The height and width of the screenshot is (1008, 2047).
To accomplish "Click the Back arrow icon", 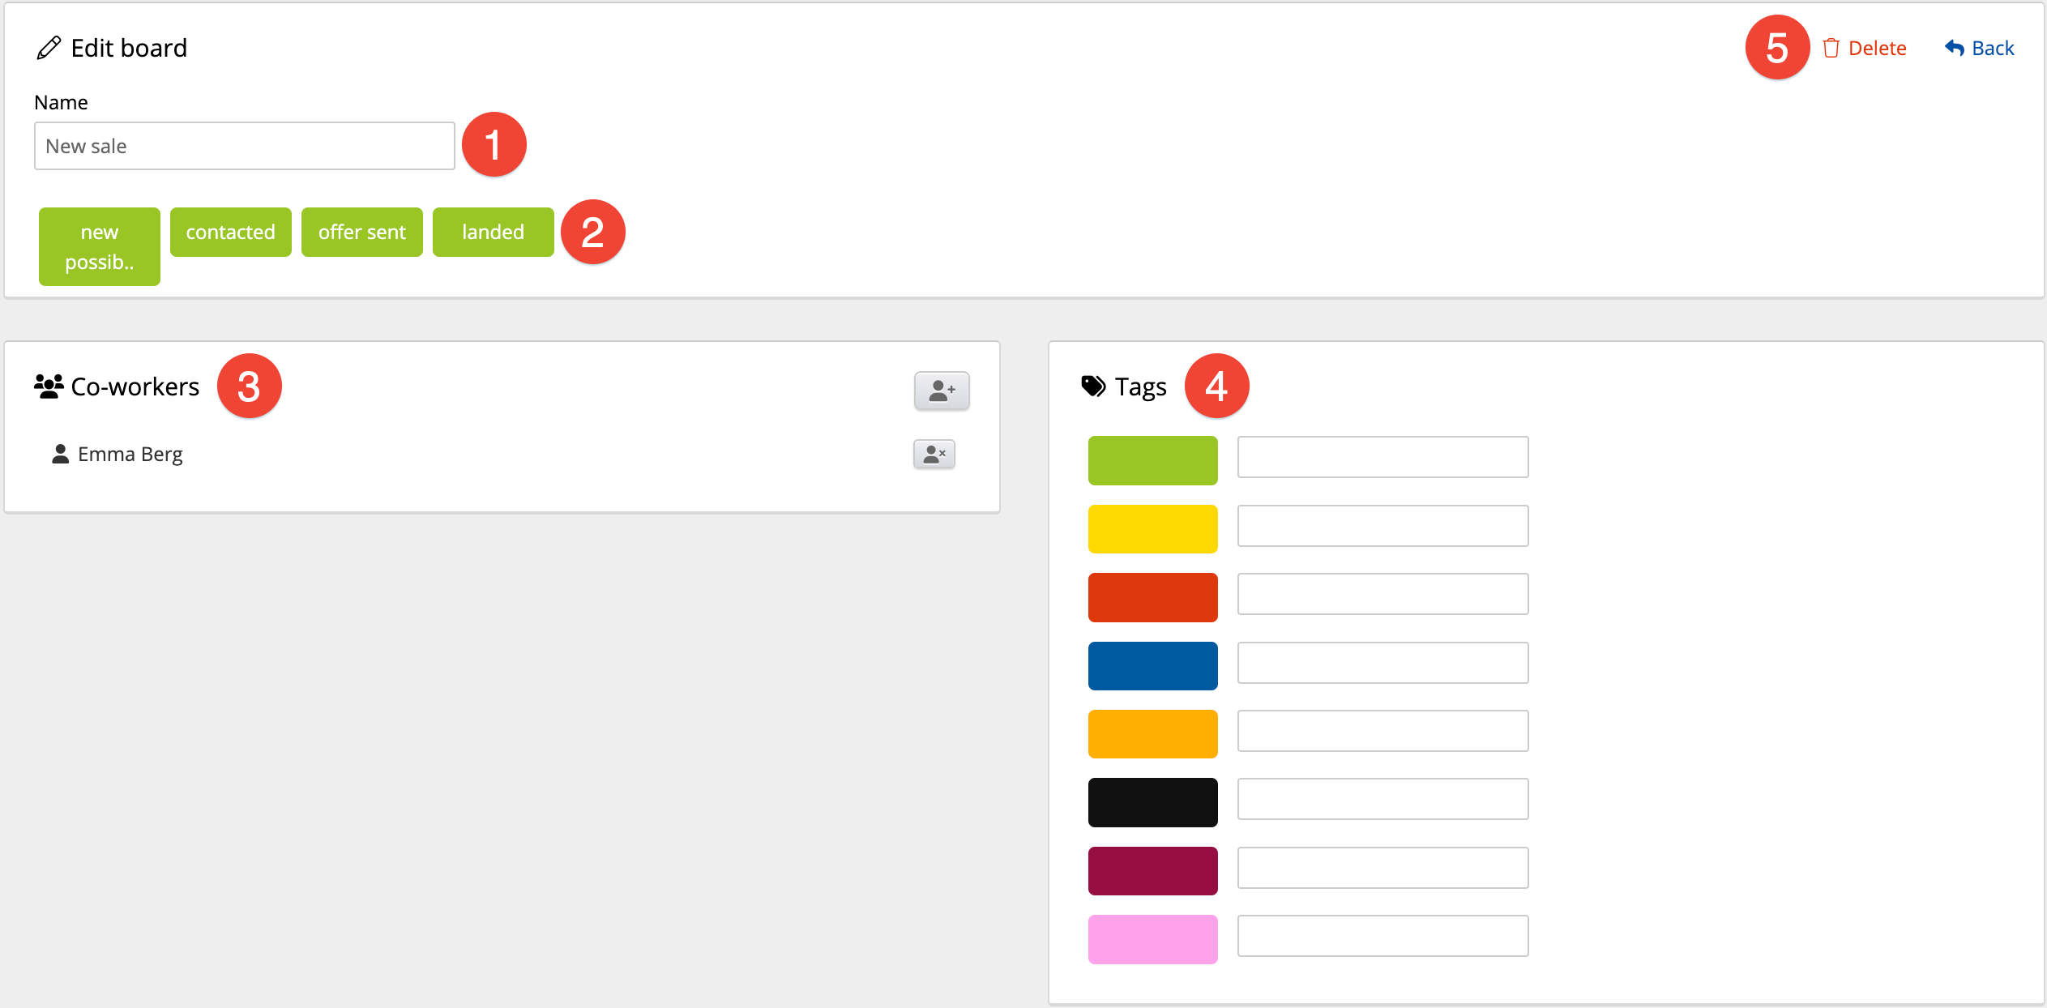I will [1954, 49].
